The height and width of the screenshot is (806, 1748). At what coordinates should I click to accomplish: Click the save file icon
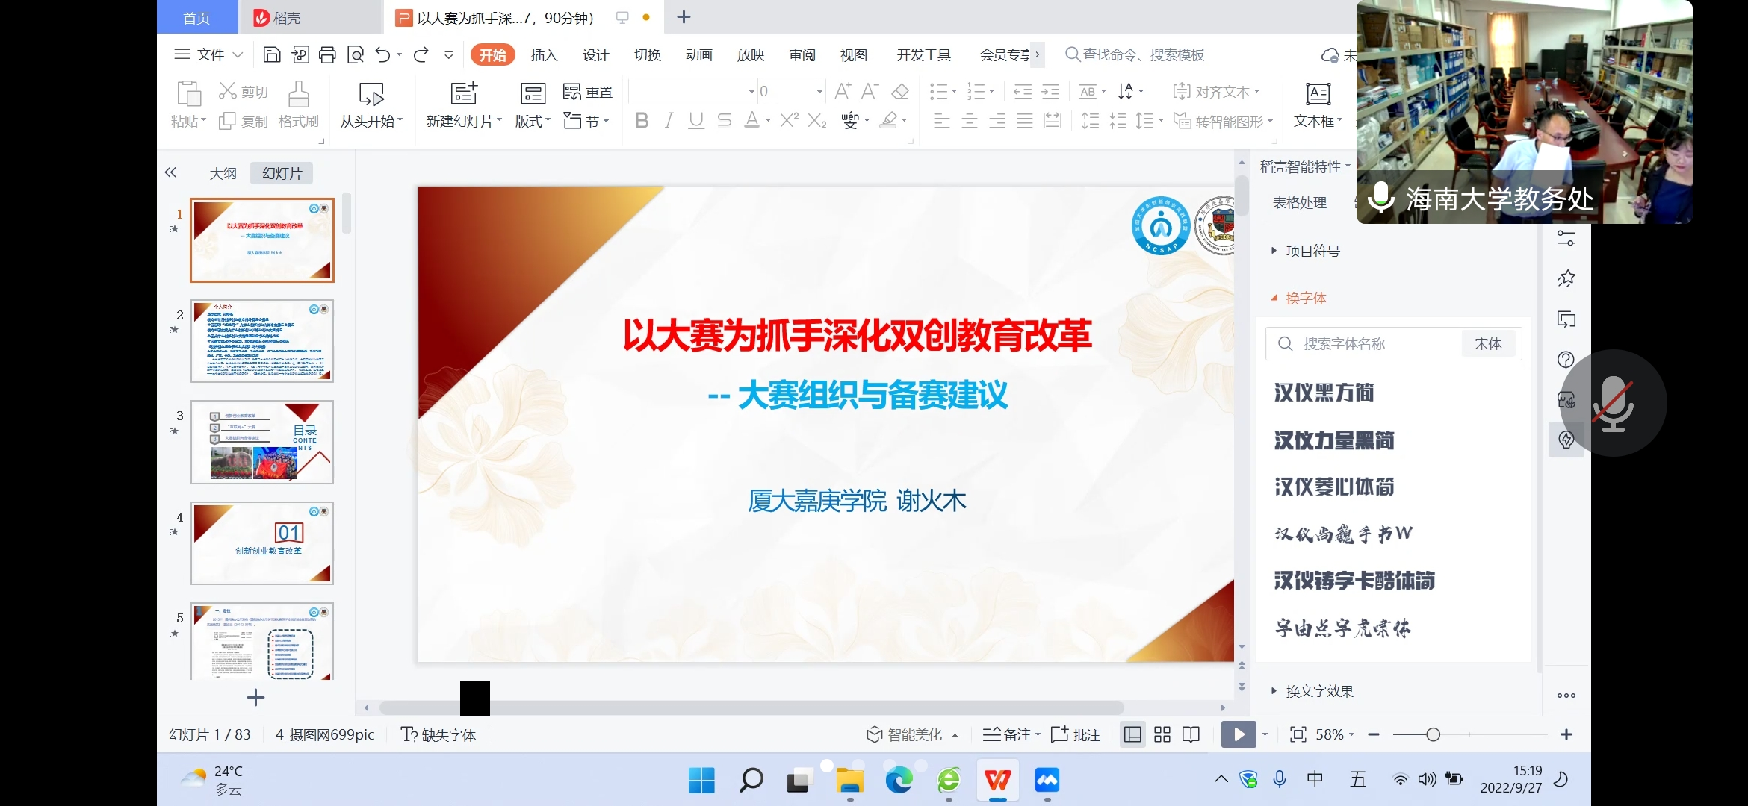(x=272, y=54)
